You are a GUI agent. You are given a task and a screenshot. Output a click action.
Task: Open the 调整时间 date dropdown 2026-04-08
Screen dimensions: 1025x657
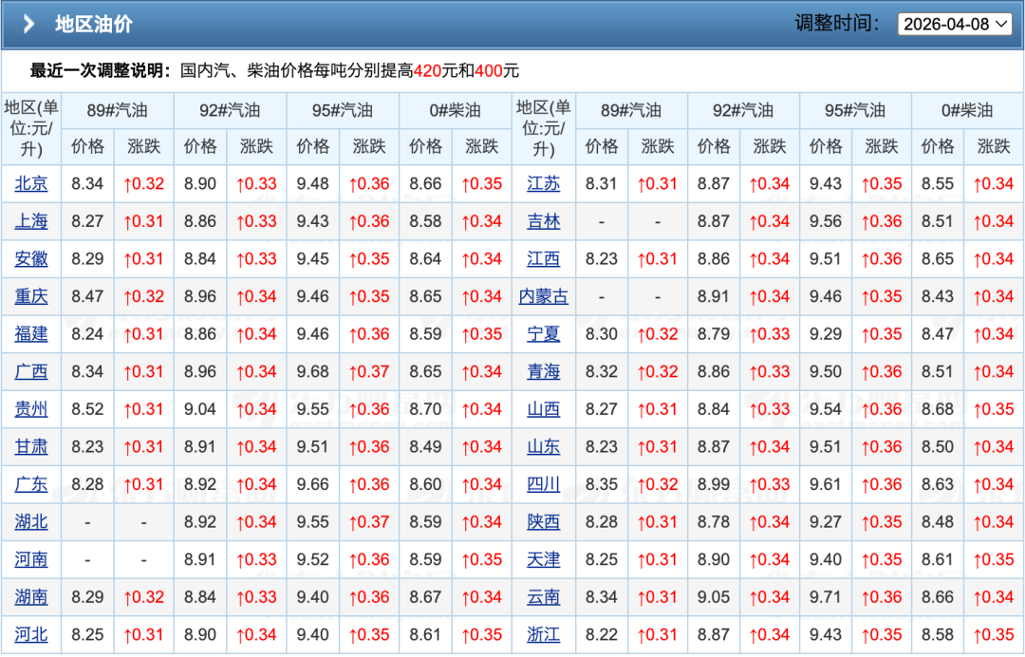point(955,24)
